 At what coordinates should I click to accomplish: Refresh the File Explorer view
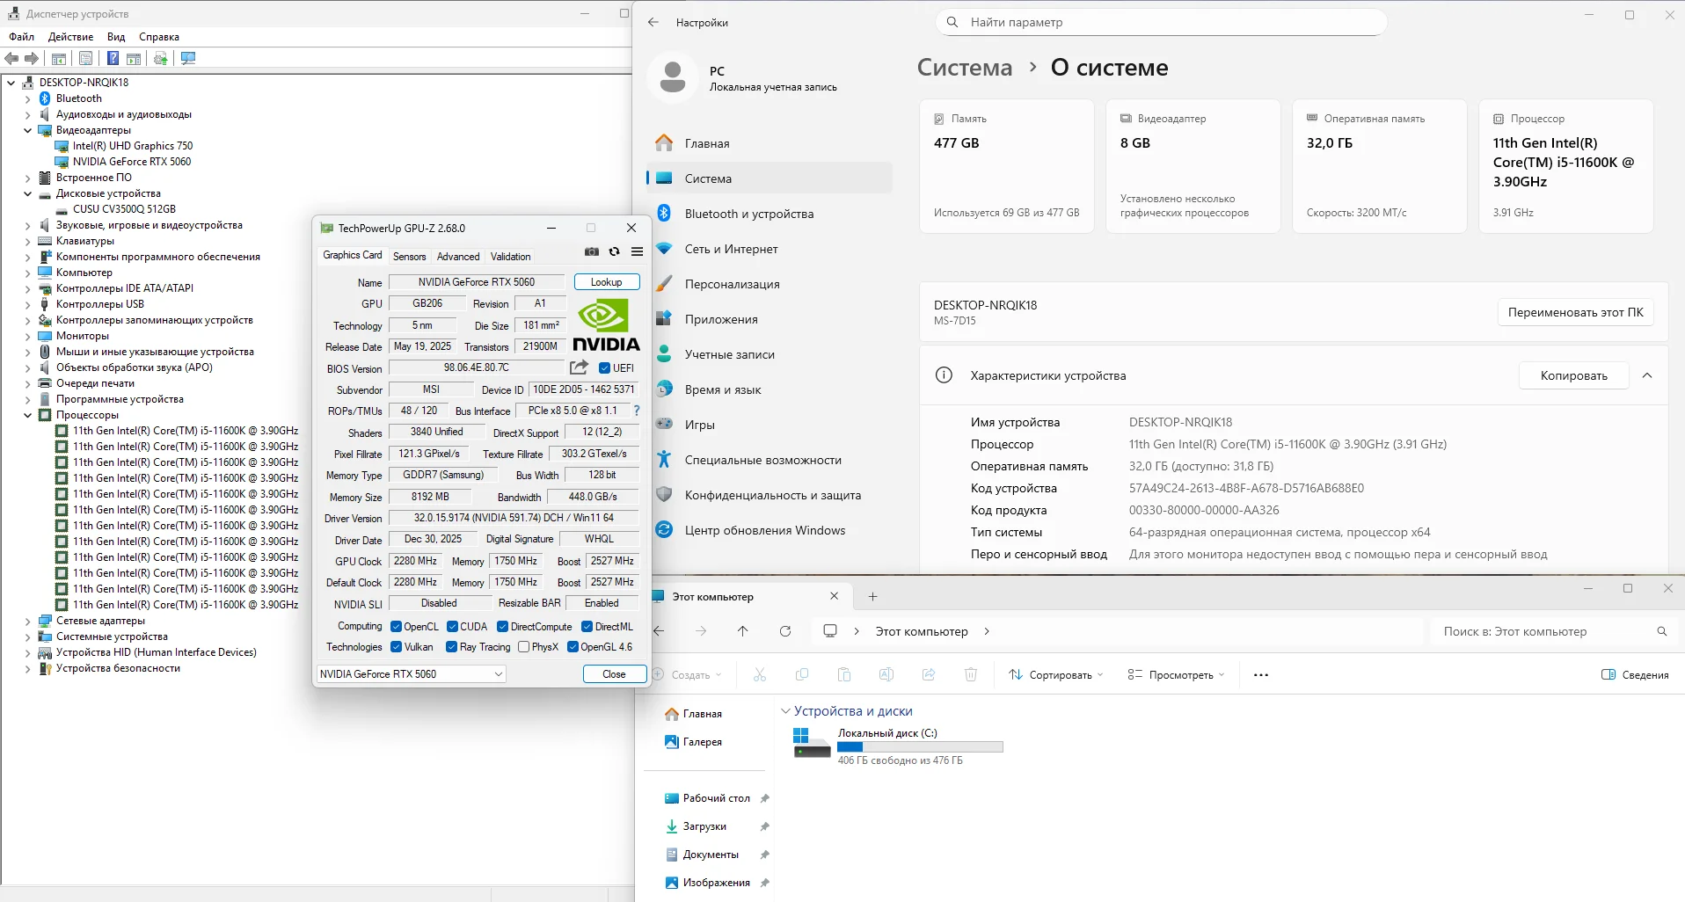coord(785,631)
